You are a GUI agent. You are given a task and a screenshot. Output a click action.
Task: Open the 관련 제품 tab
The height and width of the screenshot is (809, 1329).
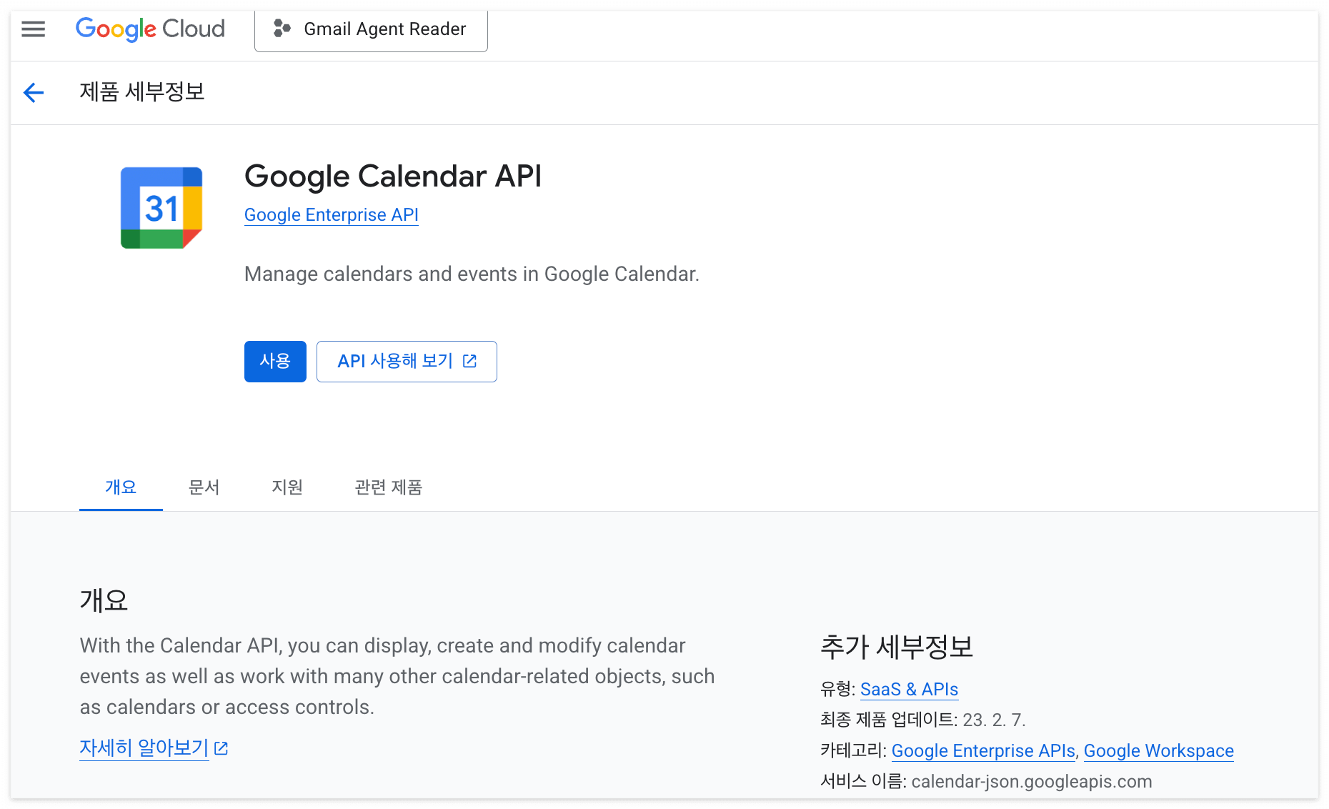tap(389, 487)
